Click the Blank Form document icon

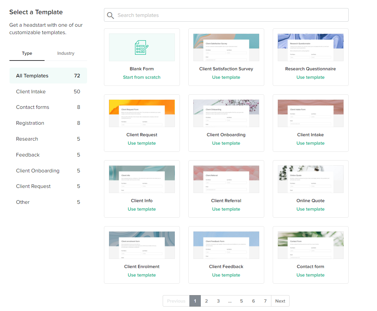point(142,47)
